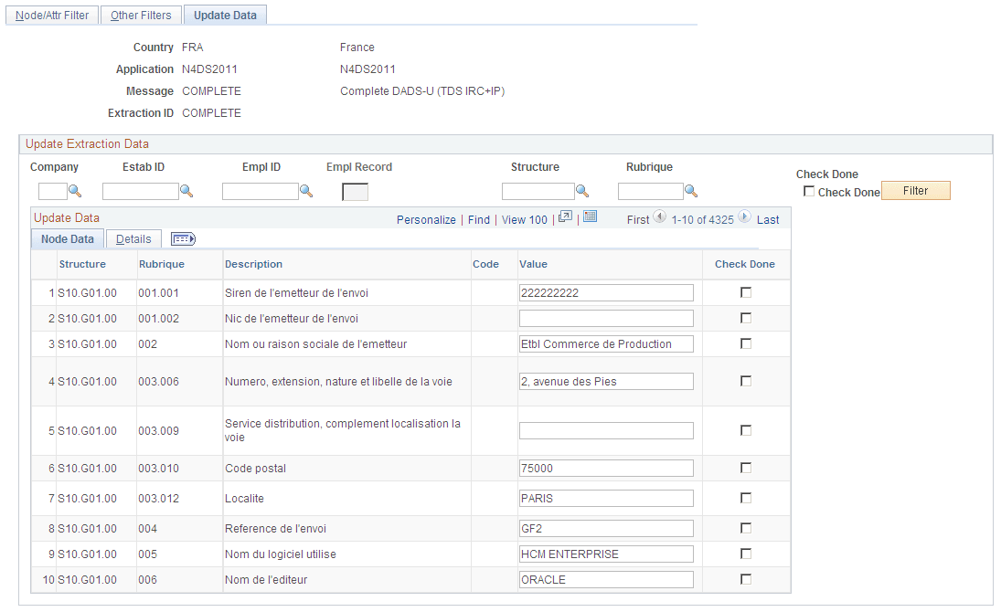1001x612 pixels.
Task: Sort by the Code column header
Action: (x=485, y=264)
